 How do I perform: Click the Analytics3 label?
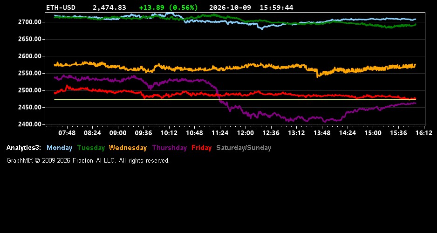pyautogui.click(x=24, y=148)
